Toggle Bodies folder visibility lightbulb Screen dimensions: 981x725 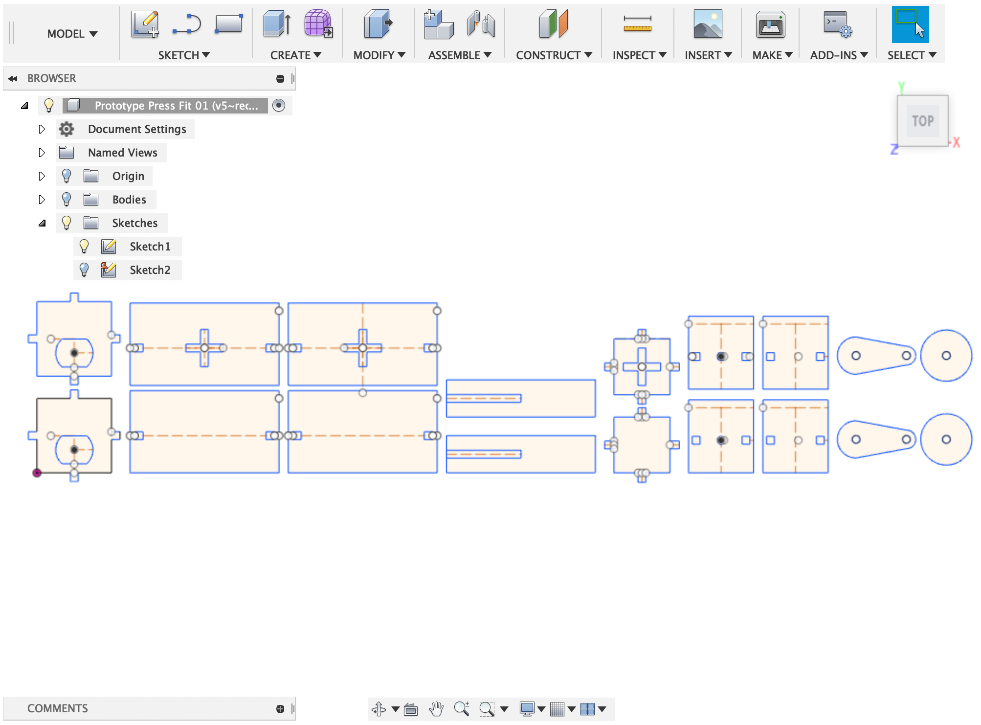(67, 200)
